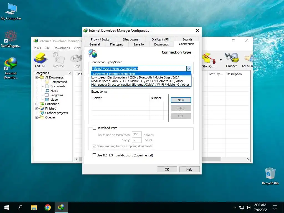
Task: Close the Categories panel with X
Action: point(70,73)
